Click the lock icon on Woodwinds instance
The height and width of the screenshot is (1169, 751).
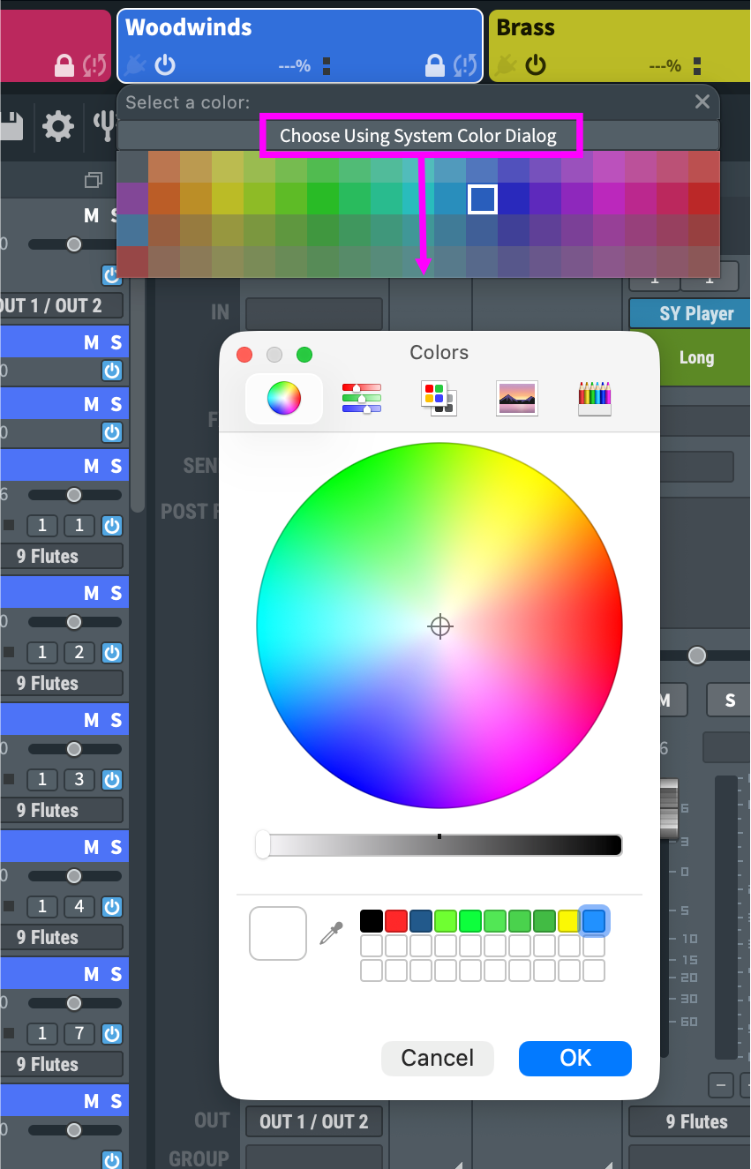(434, 65)
